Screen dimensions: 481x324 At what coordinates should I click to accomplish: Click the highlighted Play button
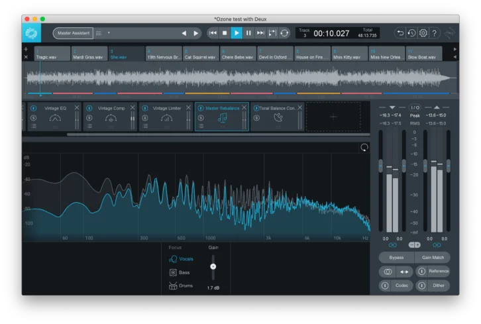click(x=237, y=33)
